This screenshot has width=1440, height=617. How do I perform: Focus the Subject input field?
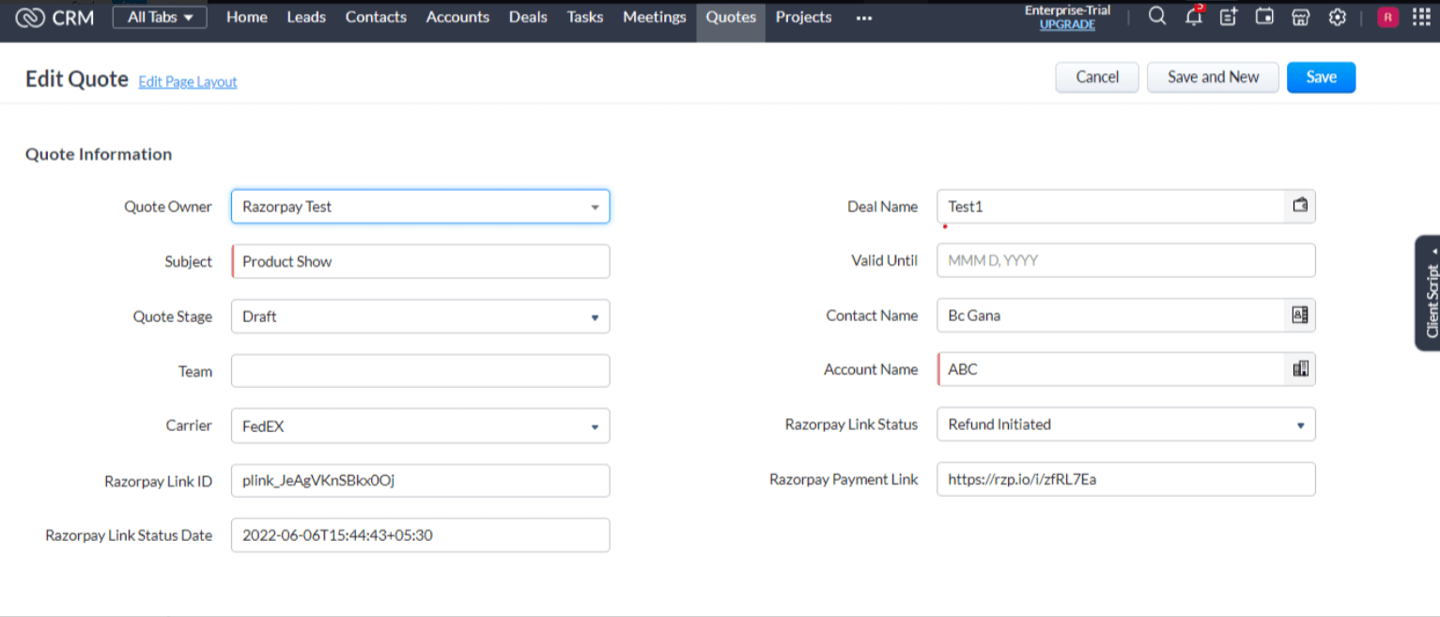tap(420, 261)
